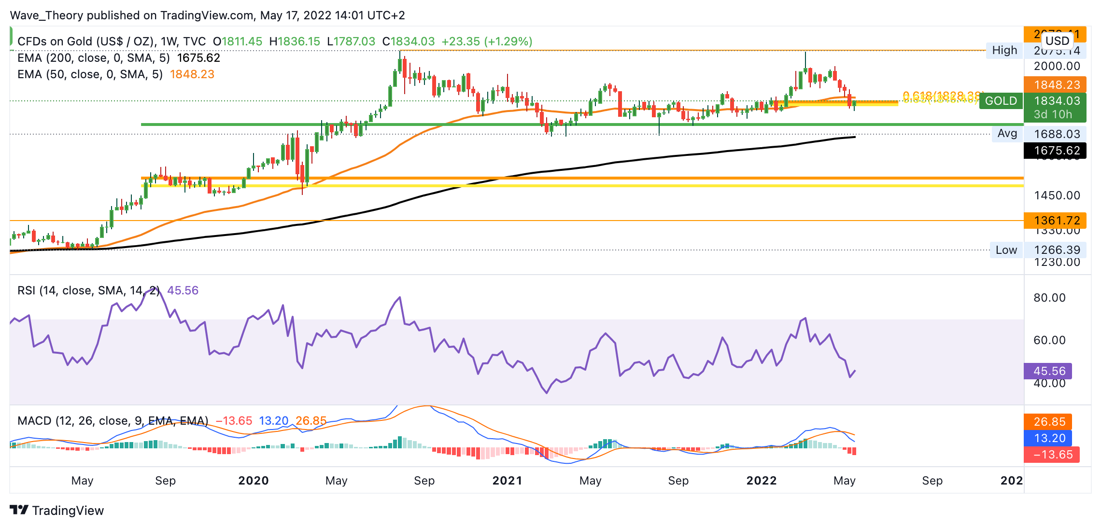
Task: Click the 2021 label on time axis
Action: (x=507, y=481)
